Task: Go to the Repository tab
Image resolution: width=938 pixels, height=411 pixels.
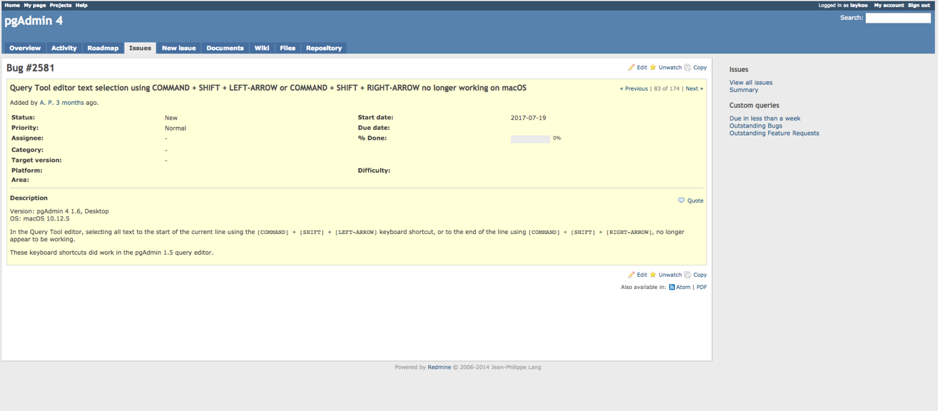Action: 324,49
